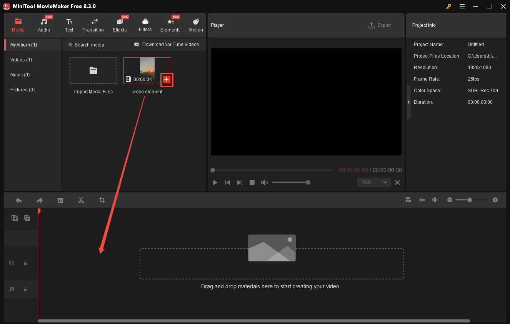
Task: Switch to the Text tab
Action: pyautogui.click(x=69, y=25)
